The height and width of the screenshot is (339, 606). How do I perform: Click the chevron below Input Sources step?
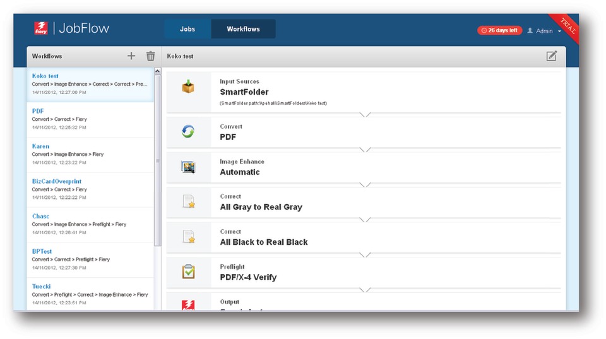pyautogui.click(x=365, y=114)
